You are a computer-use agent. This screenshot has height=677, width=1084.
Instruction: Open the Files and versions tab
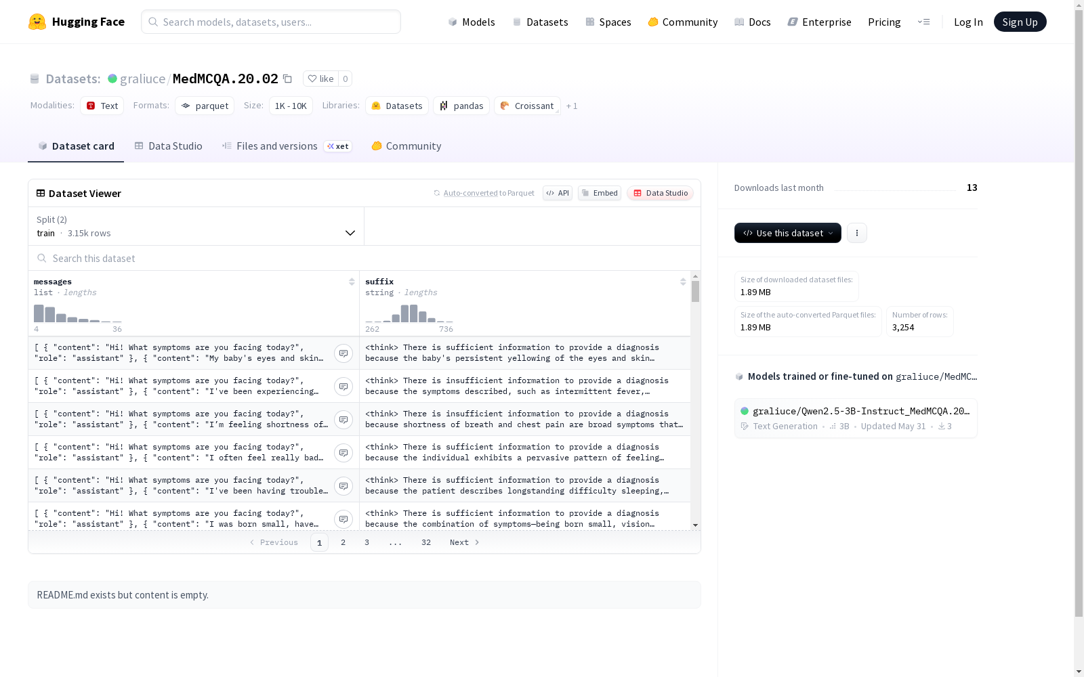[x=287, y=146]
